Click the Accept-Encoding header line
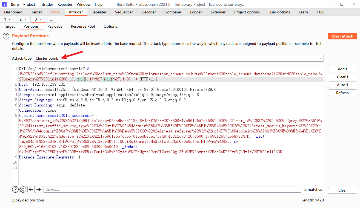This screenshot has height=208, width=360. pos(52,105)
